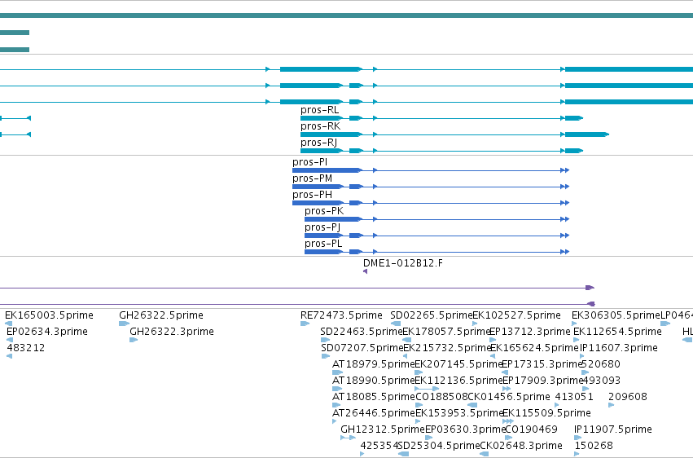Click the SD25304.5prime EST label

[x=439, y=446]
